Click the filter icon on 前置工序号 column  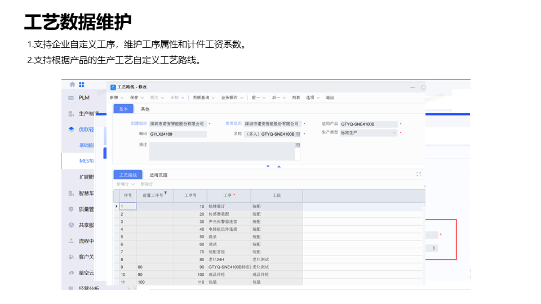click(x=165, y=193)
